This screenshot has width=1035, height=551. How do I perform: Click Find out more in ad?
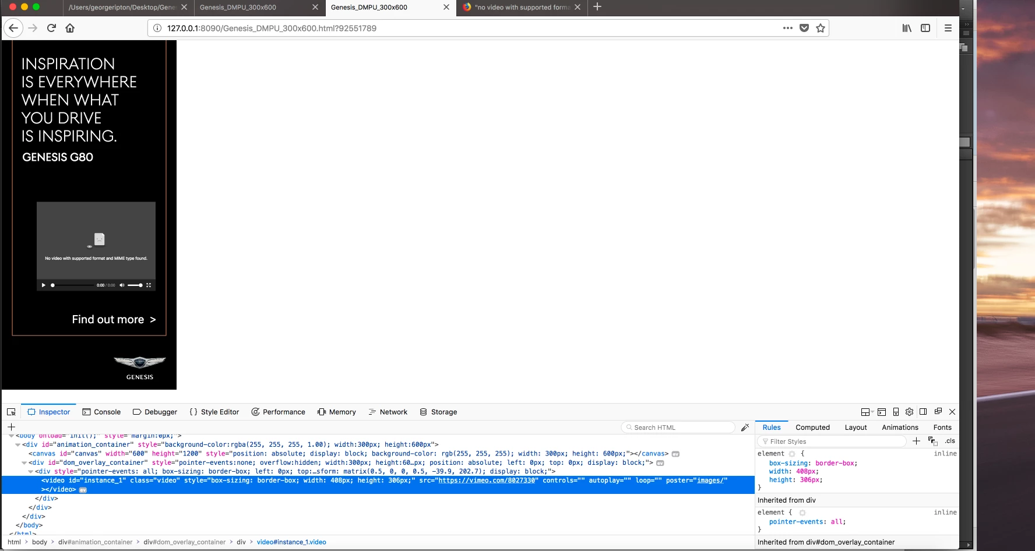pyautogui.click(x=114, y=319)
